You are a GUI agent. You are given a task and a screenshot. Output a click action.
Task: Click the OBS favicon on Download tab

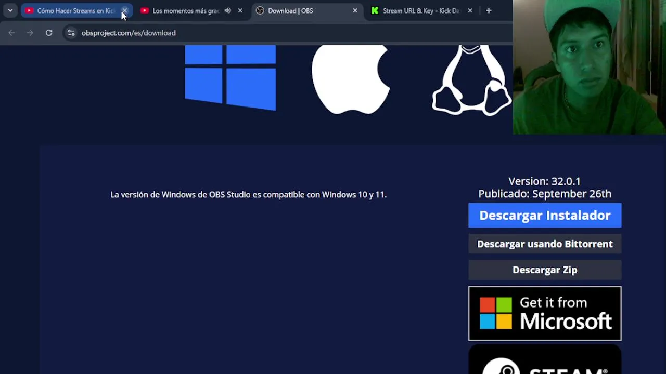coord(260,10)
